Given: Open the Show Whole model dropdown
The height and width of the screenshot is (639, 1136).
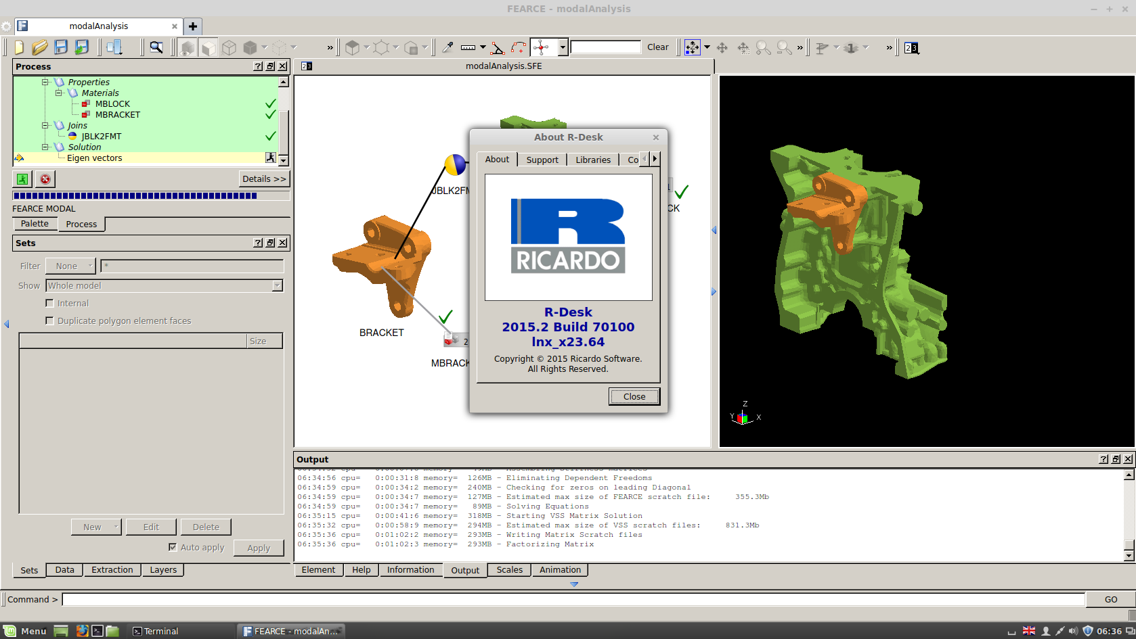Looking at the screenshot, I should 164,285.
